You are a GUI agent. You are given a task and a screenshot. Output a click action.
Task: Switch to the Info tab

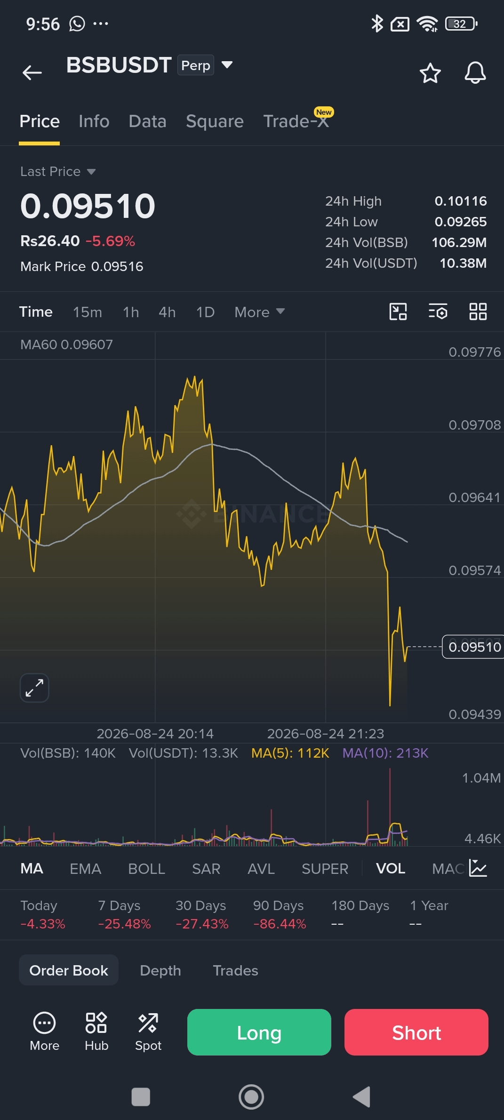coord(94,121)
